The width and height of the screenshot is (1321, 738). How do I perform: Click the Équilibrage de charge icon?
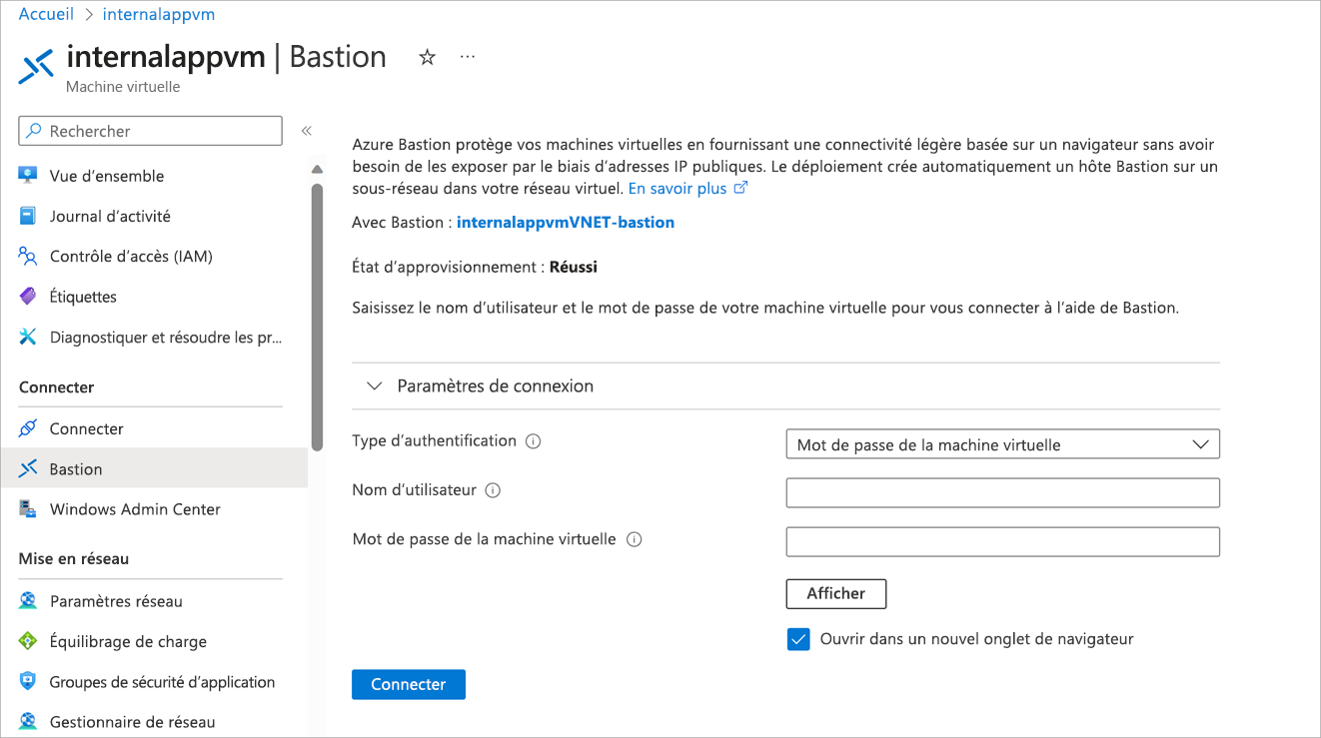pyautogui.click(x=28, y=641)
